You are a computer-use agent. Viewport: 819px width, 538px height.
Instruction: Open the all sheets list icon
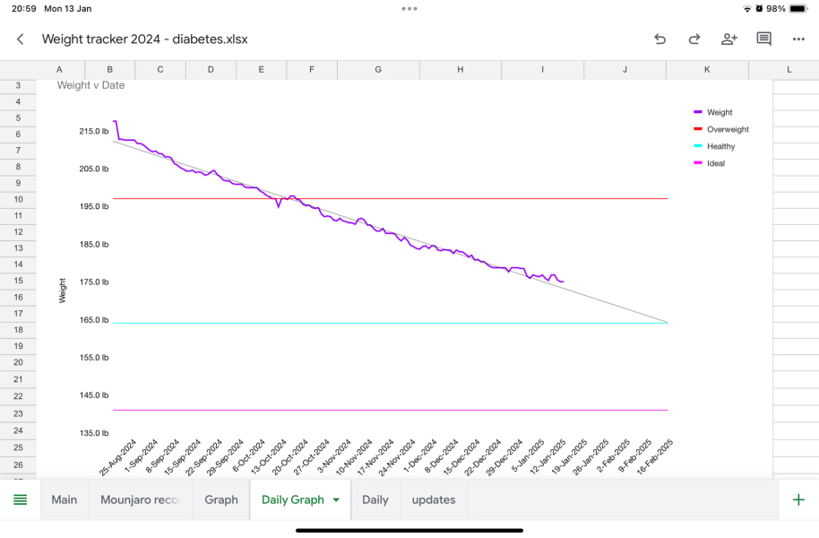click(x=20, y=499)
